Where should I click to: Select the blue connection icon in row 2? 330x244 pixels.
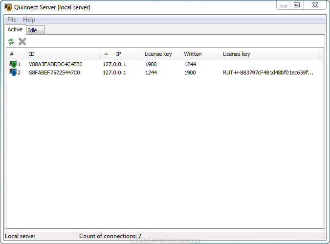13,73
